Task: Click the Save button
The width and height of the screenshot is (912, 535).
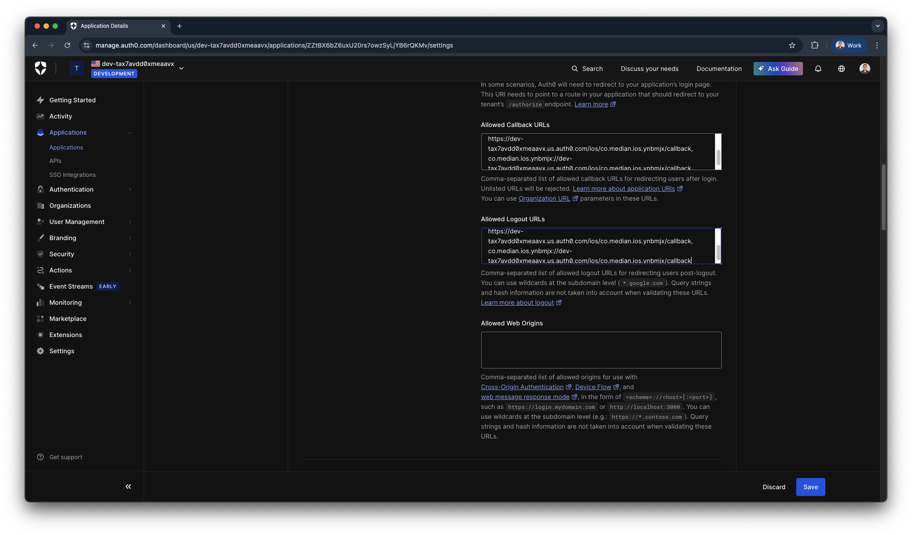Action: [810, 487]
